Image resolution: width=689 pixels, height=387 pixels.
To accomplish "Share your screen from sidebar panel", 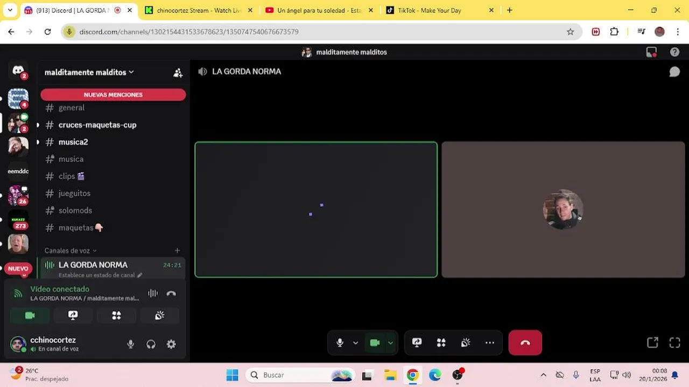I will point(73,316).
